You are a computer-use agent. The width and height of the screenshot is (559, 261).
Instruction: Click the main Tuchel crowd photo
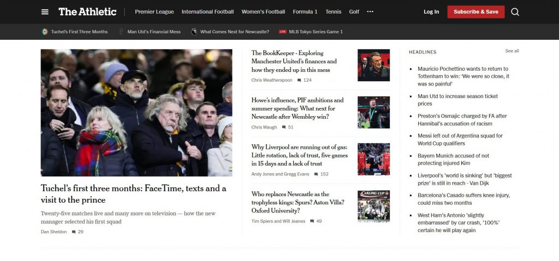coord(136,112)
